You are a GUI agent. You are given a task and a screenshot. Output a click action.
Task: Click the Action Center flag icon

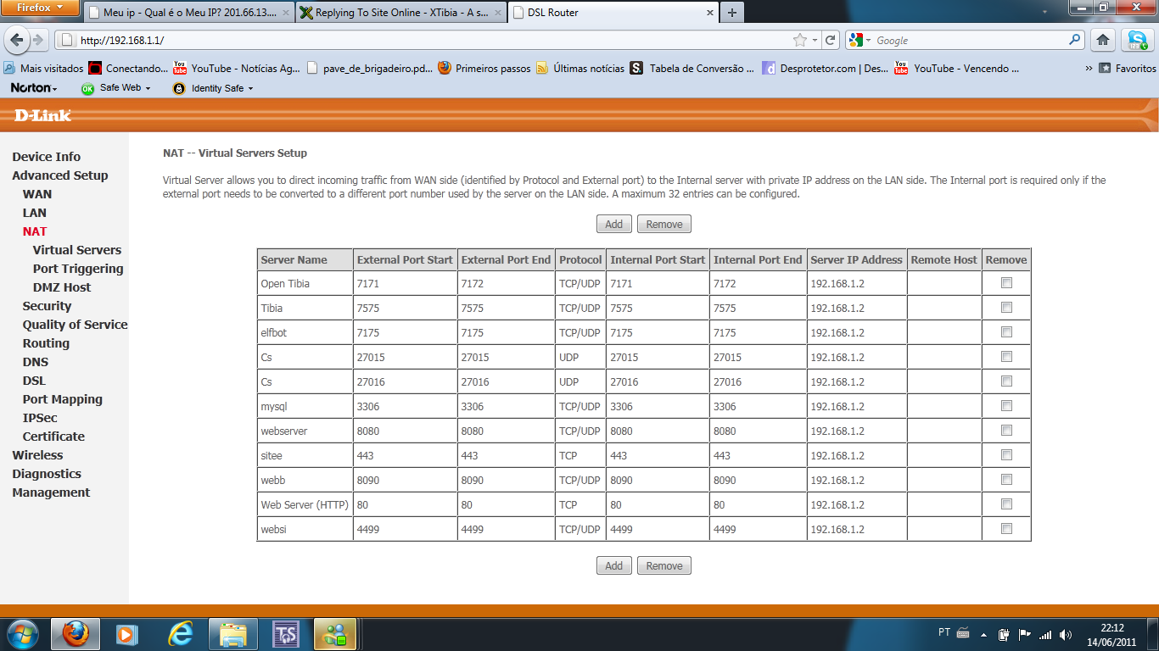click(1025, 634)
